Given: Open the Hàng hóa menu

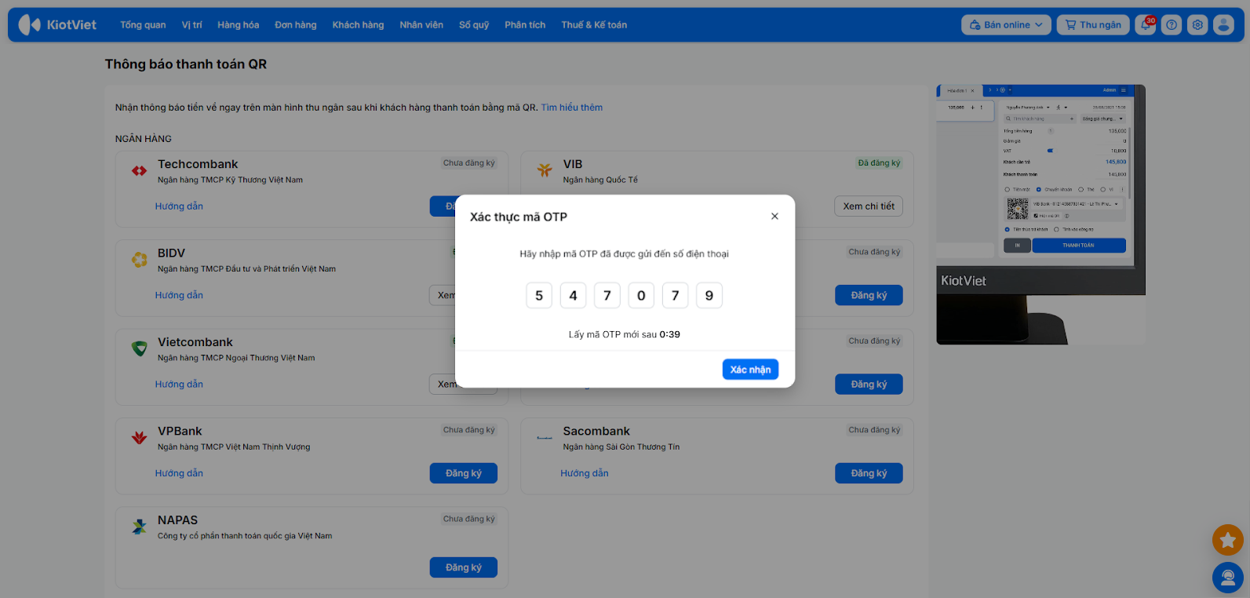Looking at the screenshot, I should [238, 25].
